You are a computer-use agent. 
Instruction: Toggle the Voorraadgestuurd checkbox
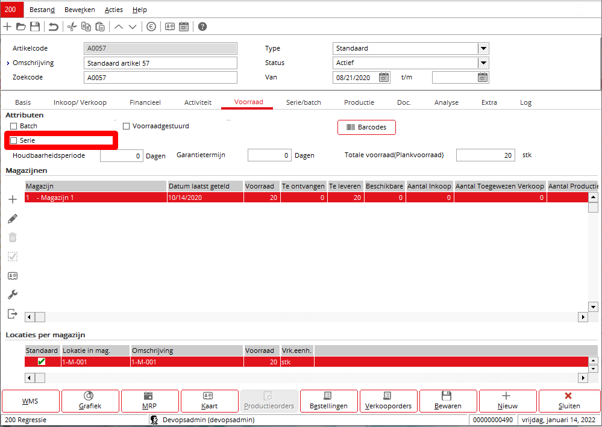(127, 126)
